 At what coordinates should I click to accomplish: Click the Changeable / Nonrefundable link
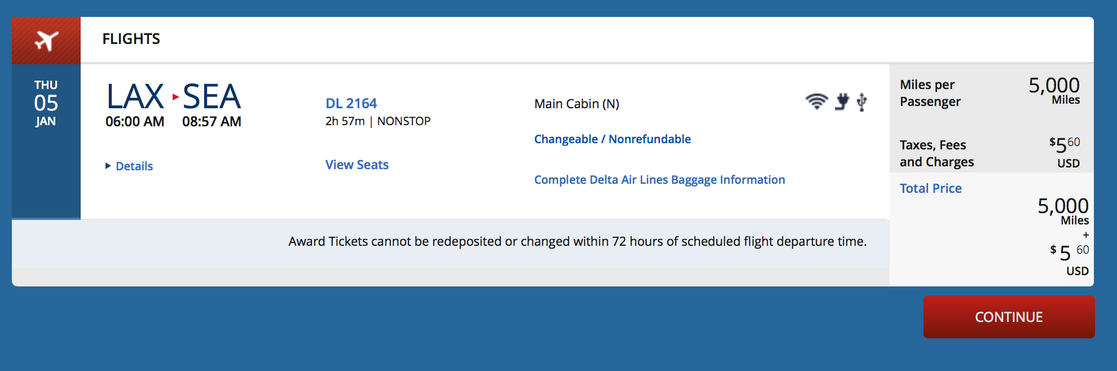point(612,139)
